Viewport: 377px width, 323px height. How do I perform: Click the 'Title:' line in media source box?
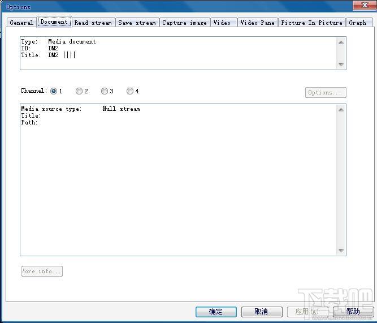[31, 116]
